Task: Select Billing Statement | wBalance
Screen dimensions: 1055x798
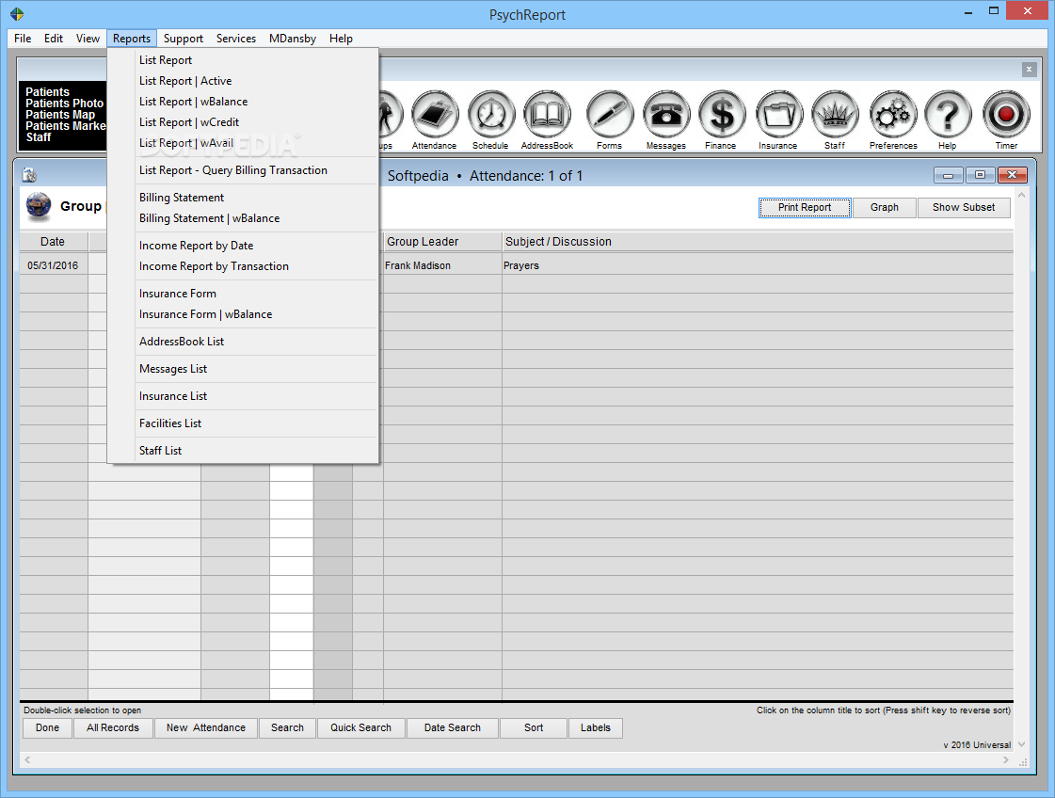Action: point(243,218)
